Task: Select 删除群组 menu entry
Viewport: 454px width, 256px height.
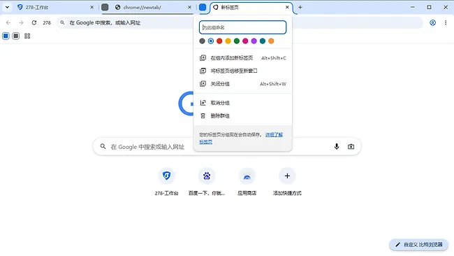Action: point(242,116)
